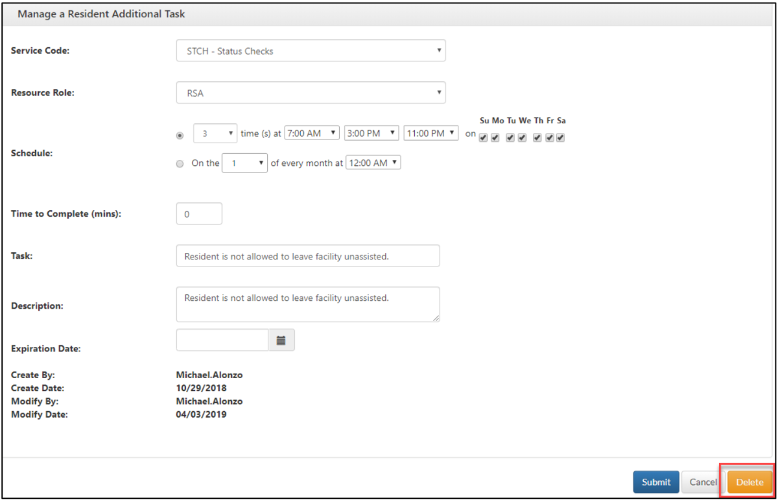Screen dimensions: 778x500
Task: Open the Resource Role dropdown
Action: (311, 92)
